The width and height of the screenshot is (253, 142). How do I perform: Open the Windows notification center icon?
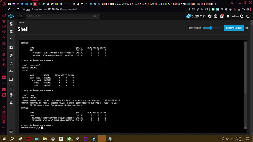pyautogui.click(x=247, y=139)
